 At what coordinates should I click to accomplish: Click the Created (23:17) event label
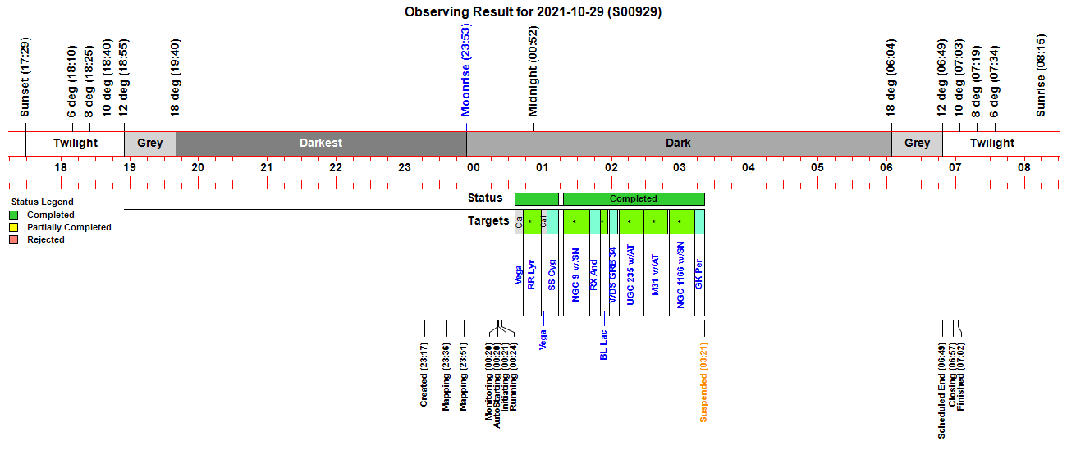click(x=424, y=374)
